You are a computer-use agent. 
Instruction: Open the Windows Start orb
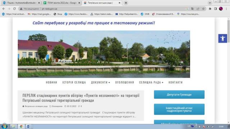pyautogui.click(x=4, y=126)
